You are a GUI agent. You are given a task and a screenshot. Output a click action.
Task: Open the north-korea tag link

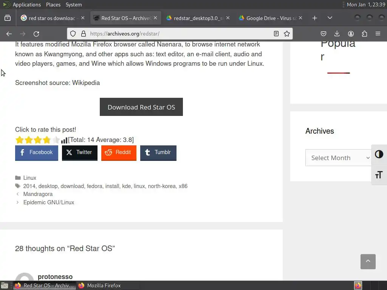click(162, 186)
